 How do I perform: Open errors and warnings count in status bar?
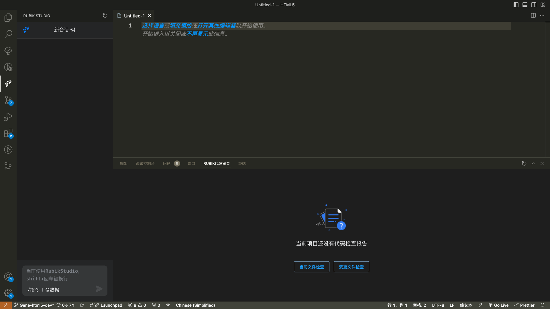[x=137, y=305]
